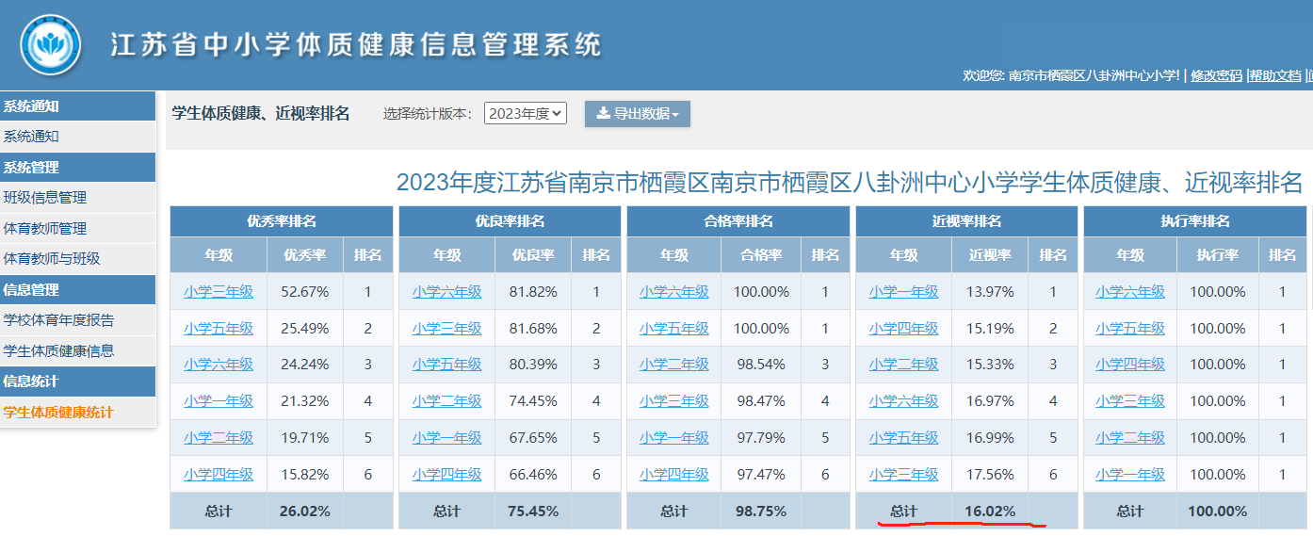Click 小学六年级 in 执行率排名 table
The width and height of the screenshot is (1313, 536).
click(1130, 292)
